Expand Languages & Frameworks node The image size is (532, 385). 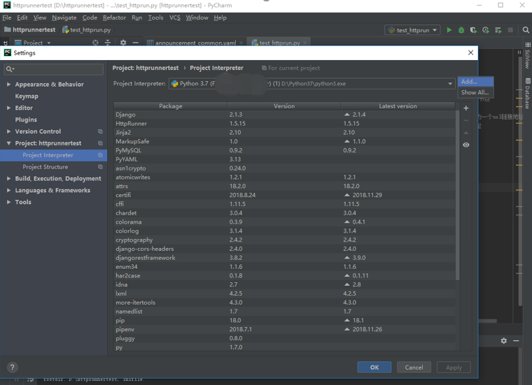tap(9, 190)
